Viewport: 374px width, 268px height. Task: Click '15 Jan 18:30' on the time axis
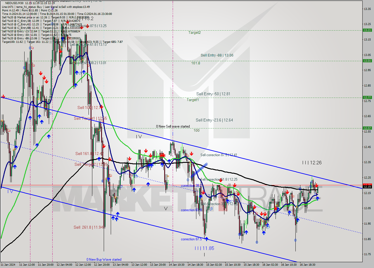(251, 265)
